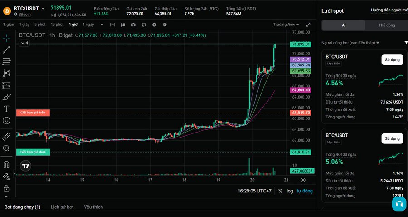Screen dimensions: 408x217
Task: Take a chart snapshot with camera icon
Action: [x=133, y=25]
